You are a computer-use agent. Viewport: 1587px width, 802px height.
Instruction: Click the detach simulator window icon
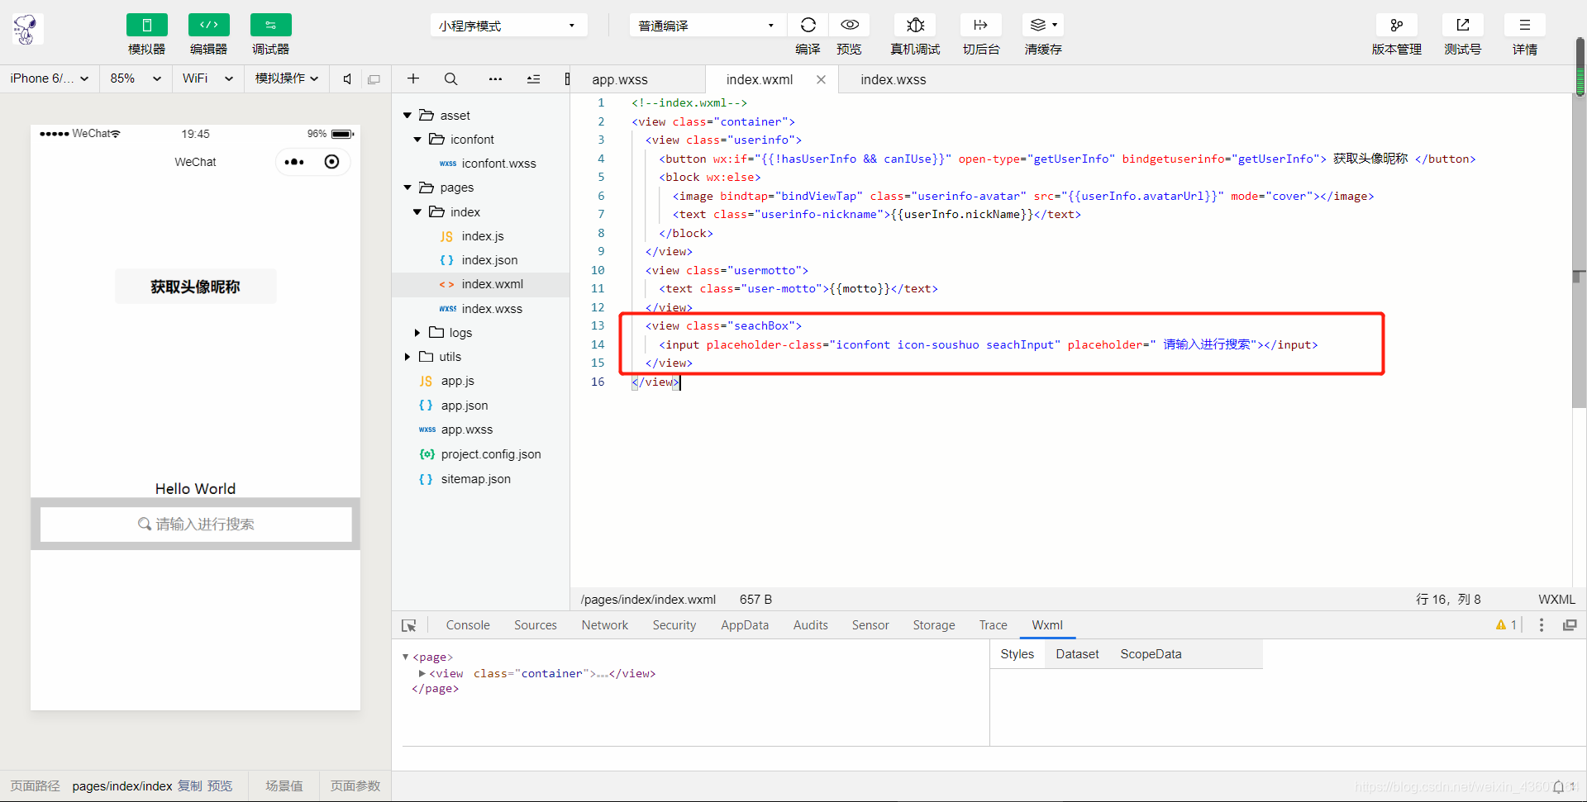(x=374, y=79)
